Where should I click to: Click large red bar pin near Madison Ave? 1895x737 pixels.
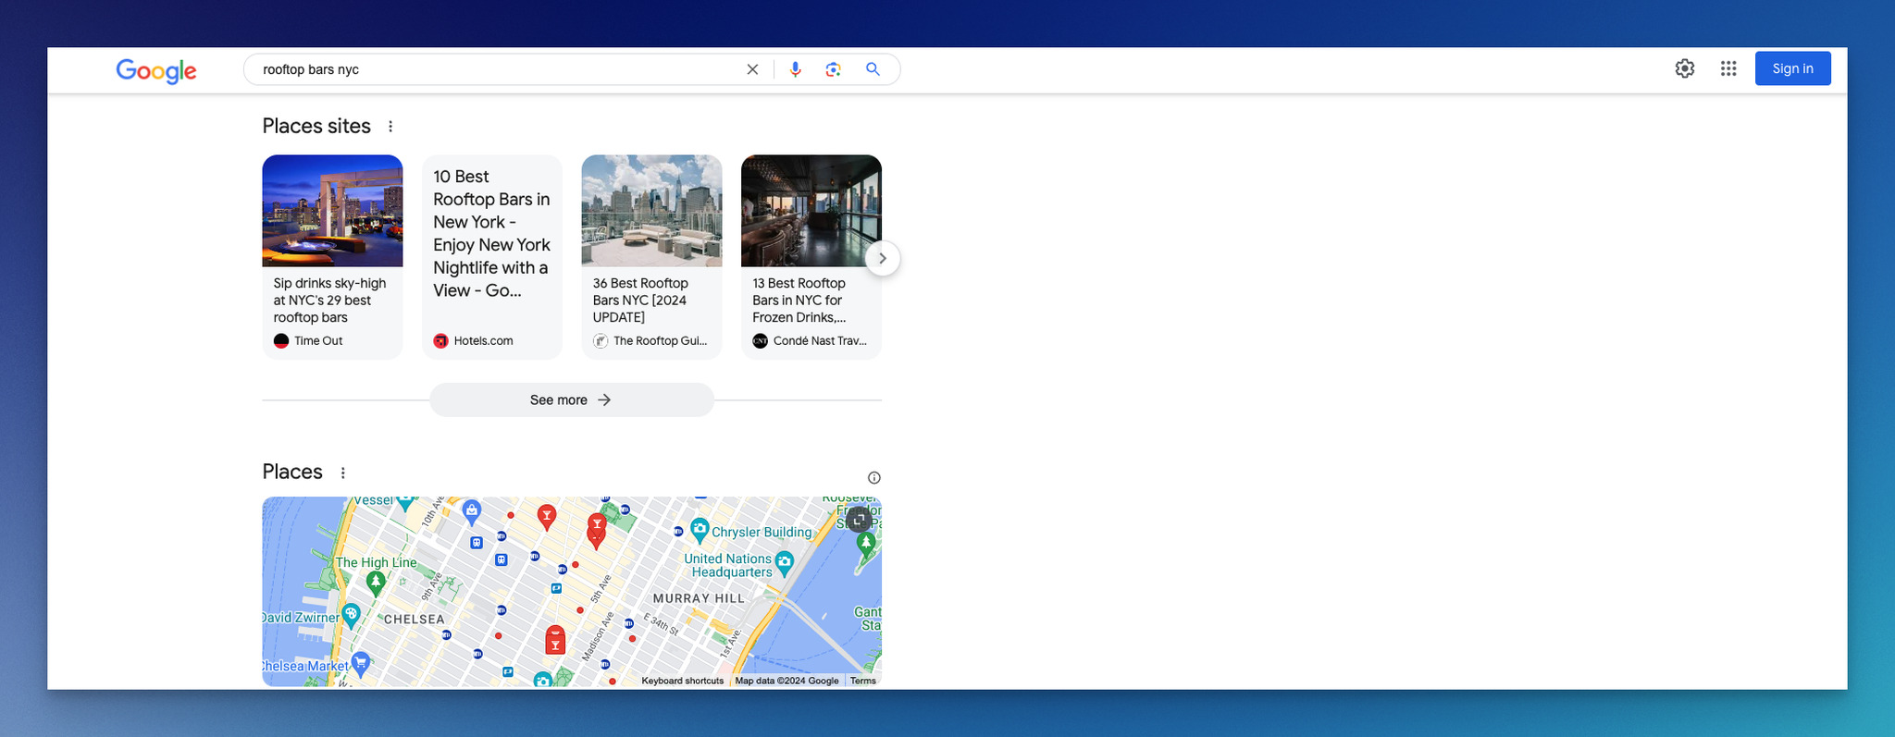555,640
